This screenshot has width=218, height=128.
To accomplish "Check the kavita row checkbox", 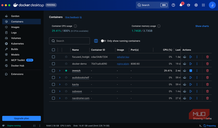I will 53,84.
